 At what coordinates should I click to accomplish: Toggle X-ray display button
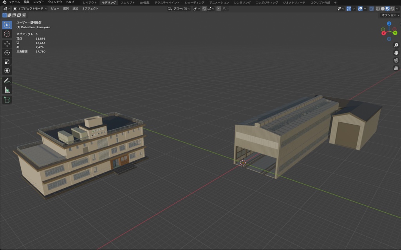[372, 9]
